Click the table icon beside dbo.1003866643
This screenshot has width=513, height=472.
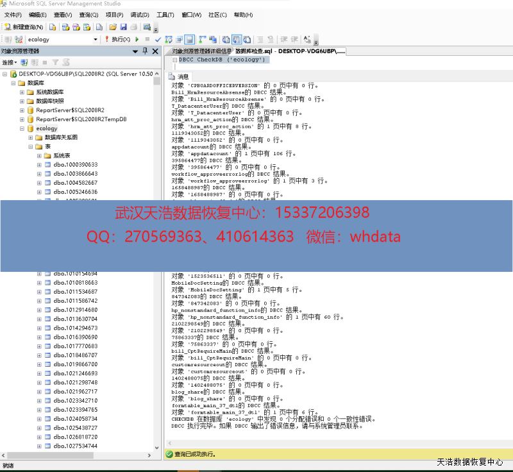[47, 174]
